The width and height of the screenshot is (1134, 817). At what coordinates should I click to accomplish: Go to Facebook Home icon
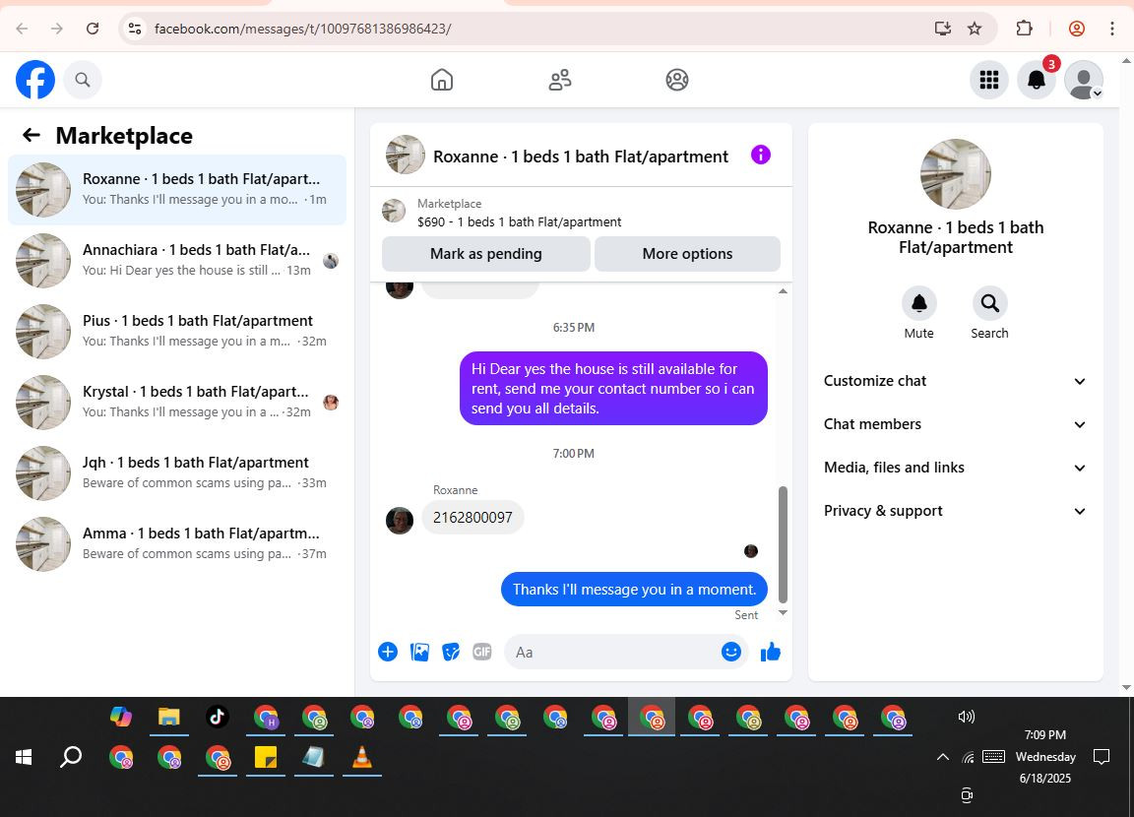tap(442, 80)
